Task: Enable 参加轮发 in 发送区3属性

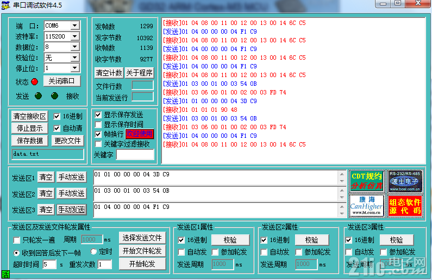Action: [x=383, y=252]
